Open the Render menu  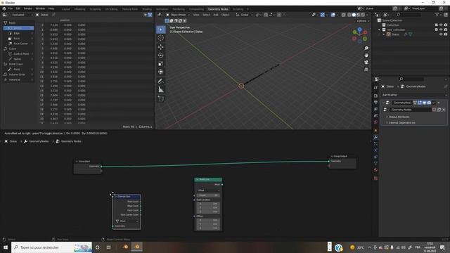[28, 8]
